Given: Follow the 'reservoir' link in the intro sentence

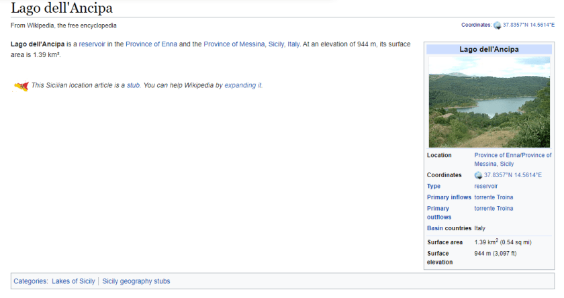Looking at the screenshot, I should (92, 44).
